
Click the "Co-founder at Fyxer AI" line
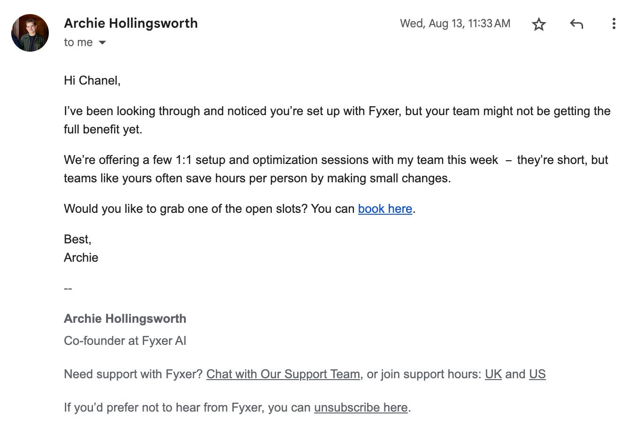(125, 341)
